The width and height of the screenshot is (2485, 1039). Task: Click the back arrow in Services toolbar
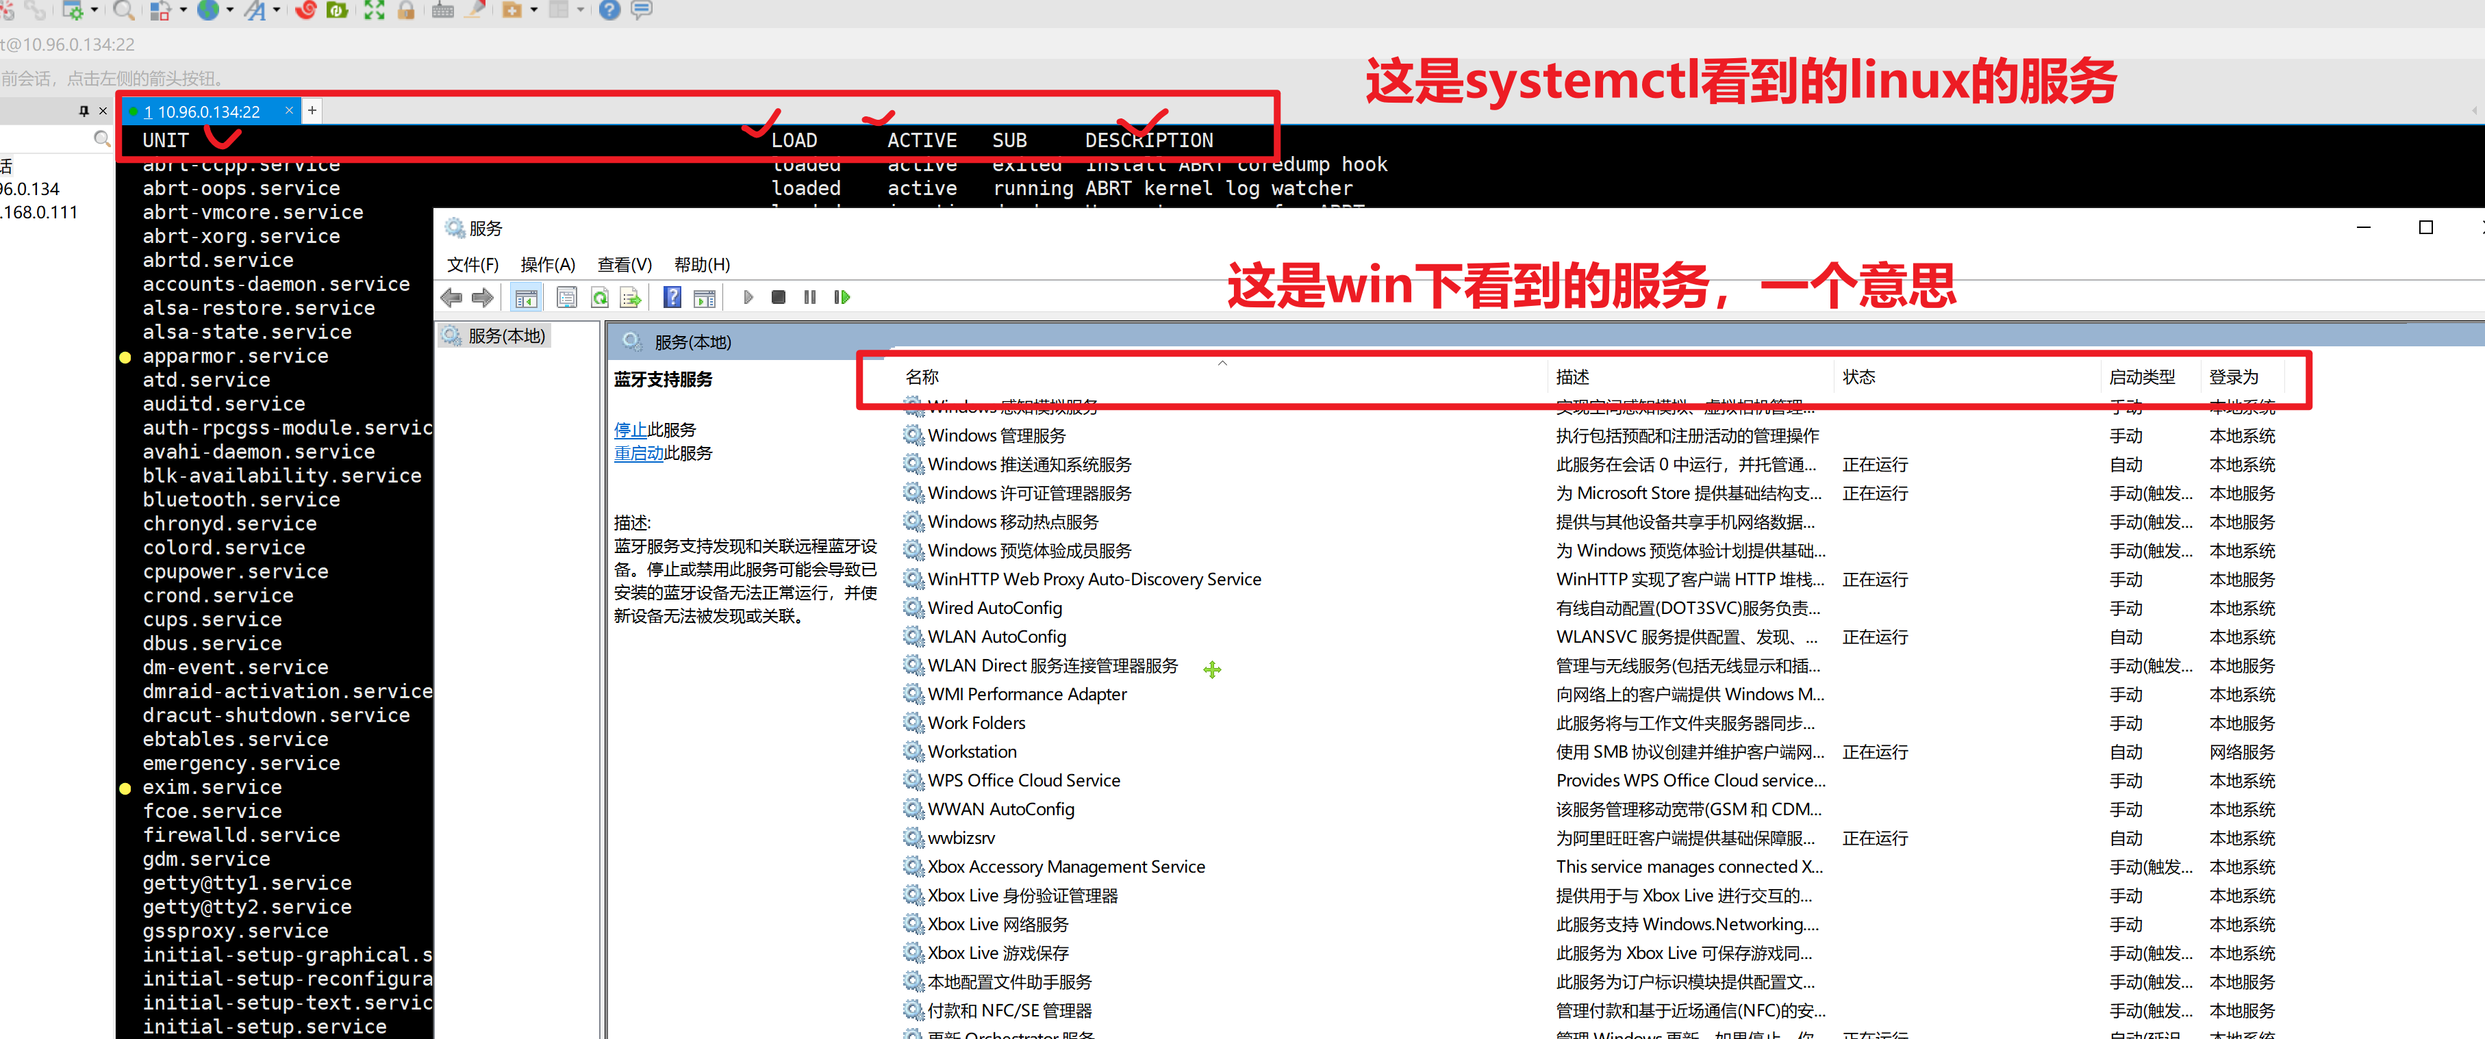tap(451, 298)
